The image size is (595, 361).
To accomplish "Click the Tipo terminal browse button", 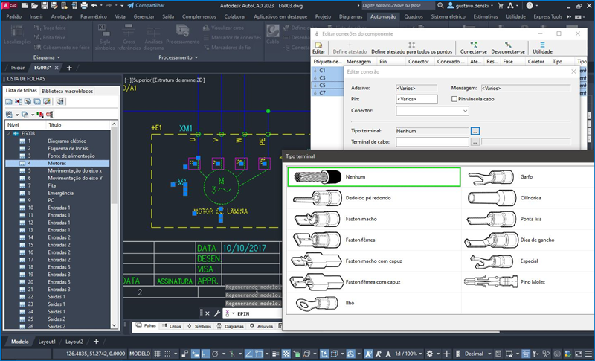I will pyautogui.click(x=475, y=130).
